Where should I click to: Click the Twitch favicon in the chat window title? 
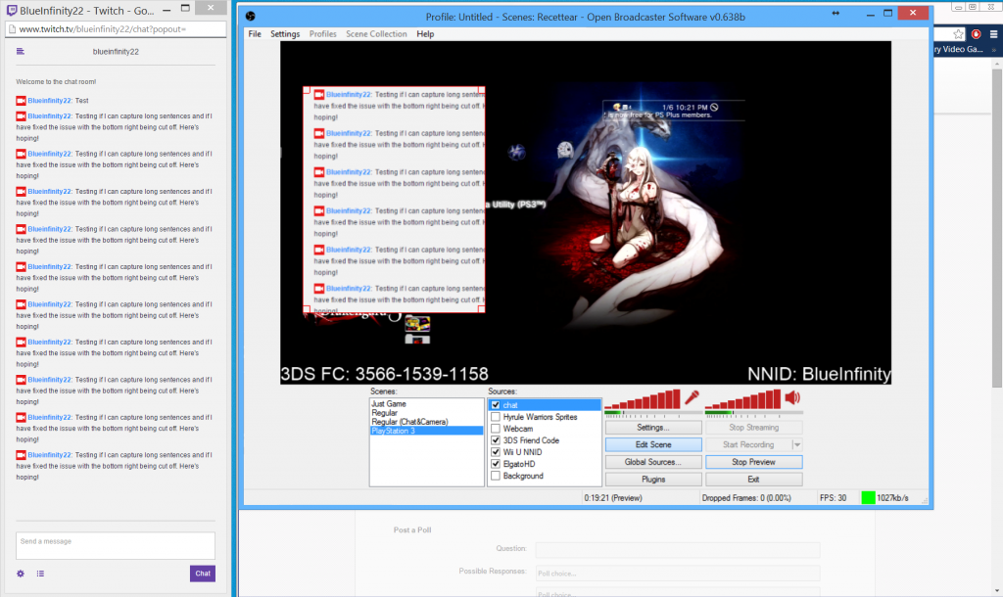click(x=12, y=10)
